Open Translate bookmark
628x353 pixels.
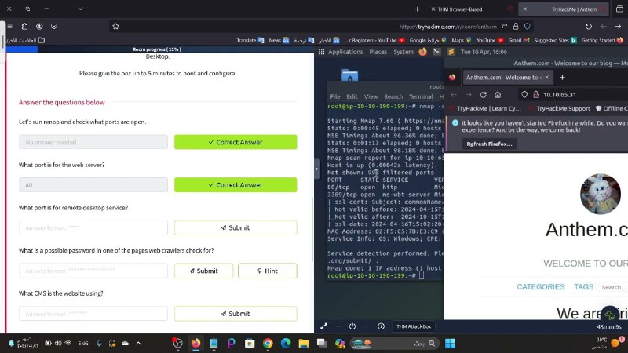[250, 41]
